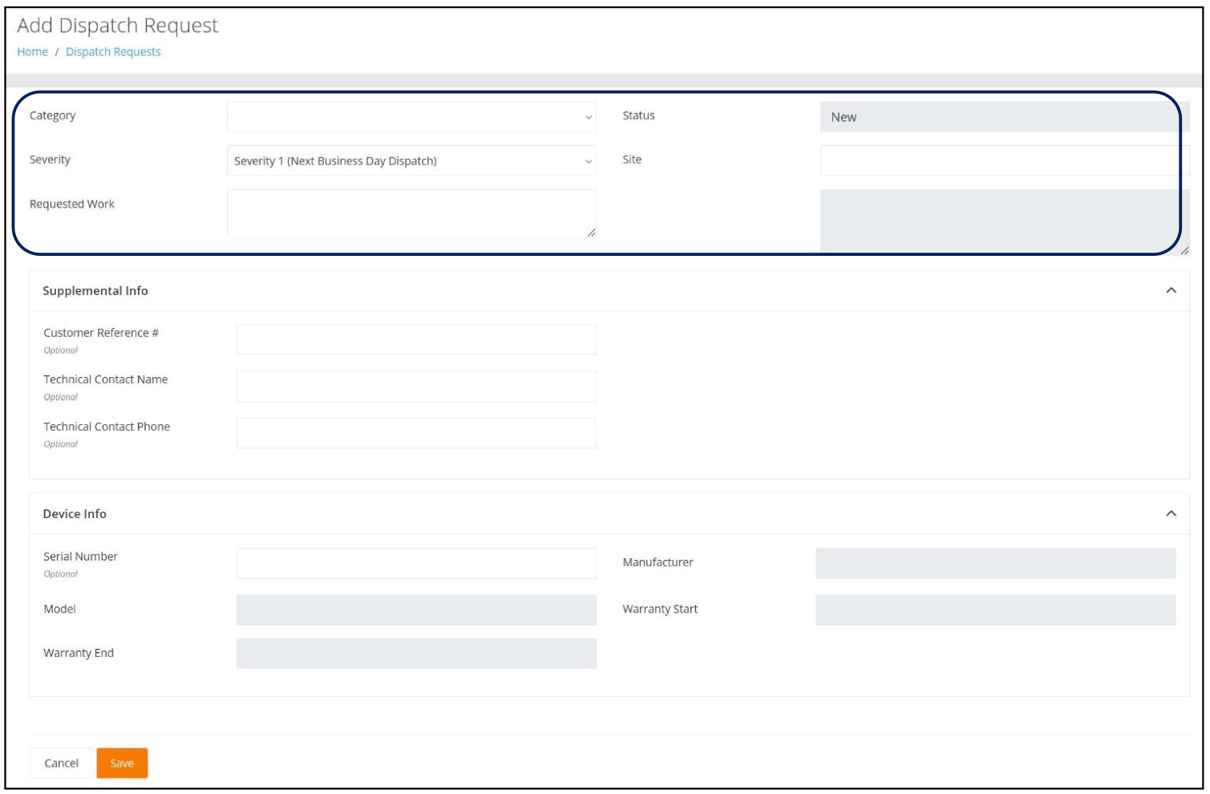
Task: Click the Save button
Action: click(122, 763)
